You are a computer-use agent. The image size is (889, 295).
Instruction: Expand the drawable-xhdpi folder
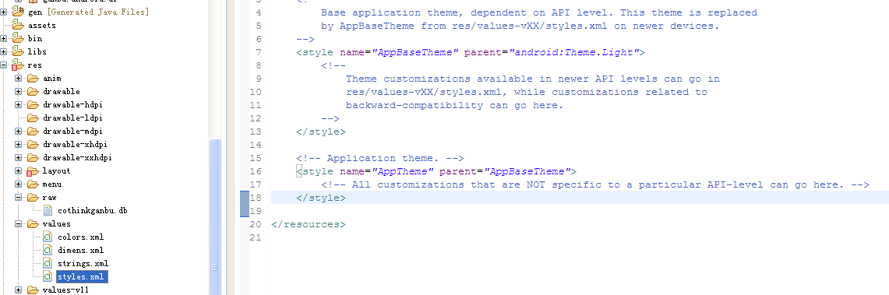19,144
